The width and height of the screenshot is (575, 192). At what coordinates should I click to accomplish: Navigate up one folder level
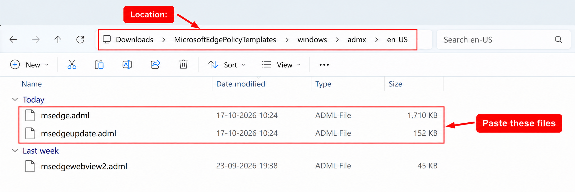click(58, 40)
